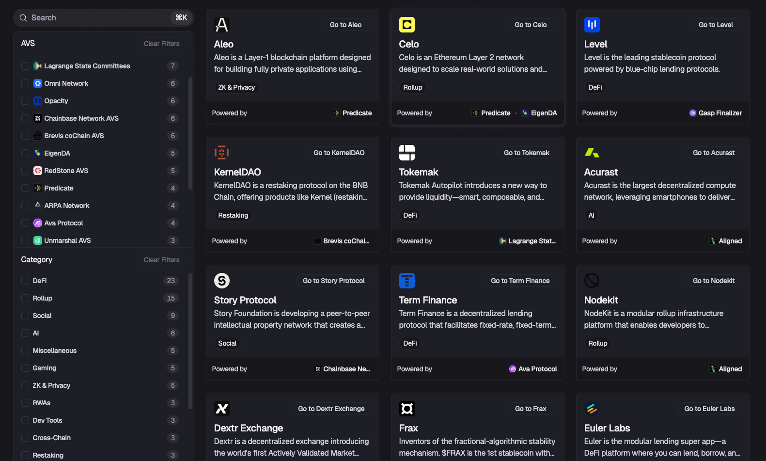
Task: Clear Filters in the AVS section
Action: (x=161, y=44)
